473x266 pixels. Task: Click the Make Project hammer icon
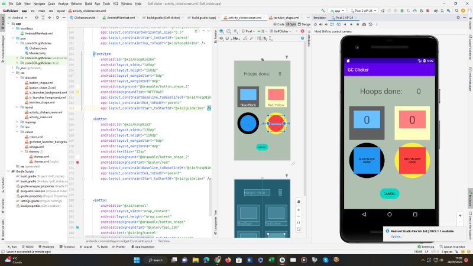323,11
